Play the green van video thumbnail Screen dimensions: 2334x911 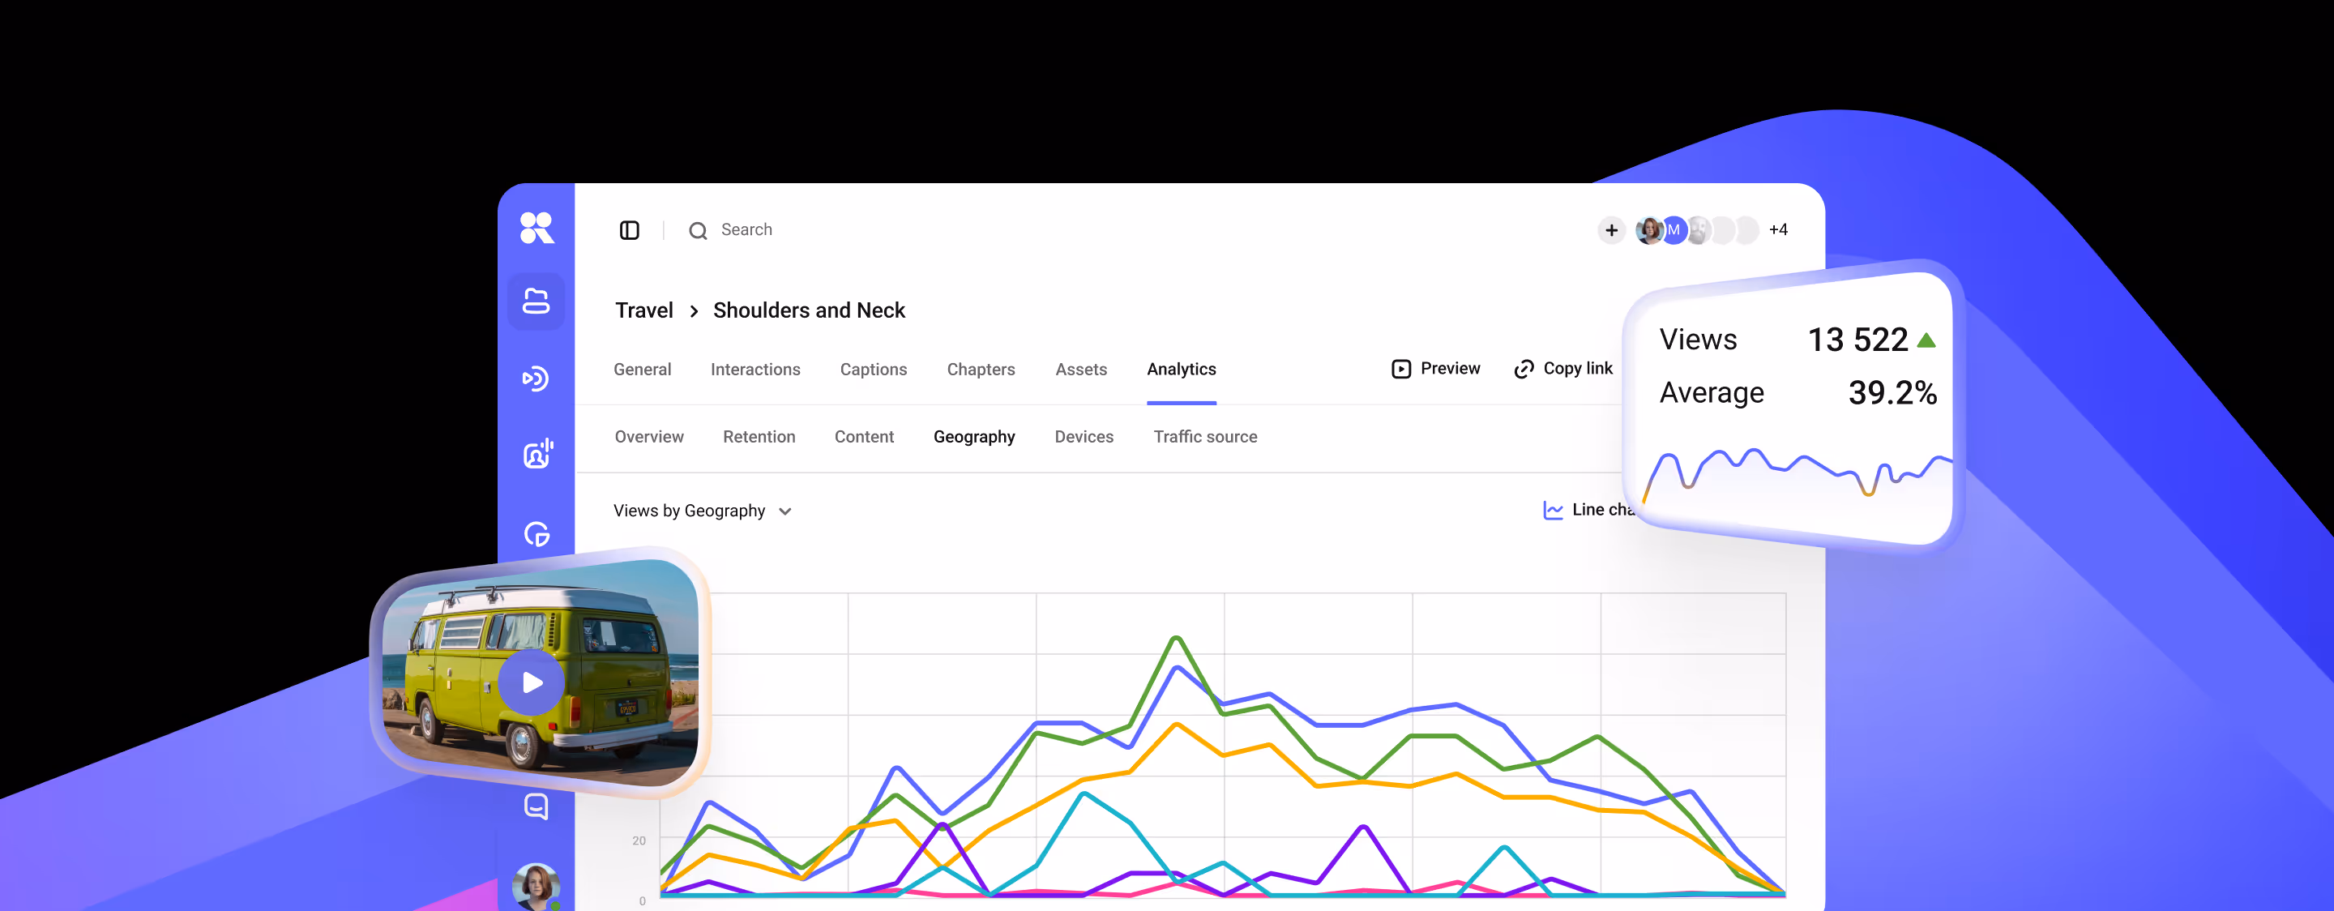point(532,682)
